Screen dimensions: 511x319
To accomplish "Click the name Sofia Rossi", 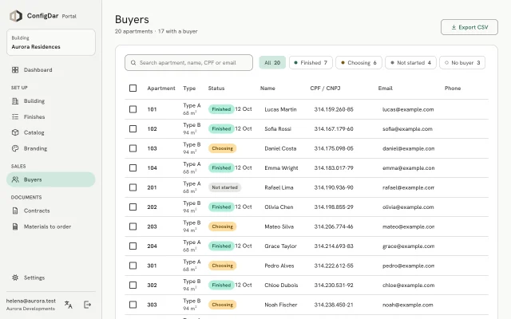I will (278, 129).
